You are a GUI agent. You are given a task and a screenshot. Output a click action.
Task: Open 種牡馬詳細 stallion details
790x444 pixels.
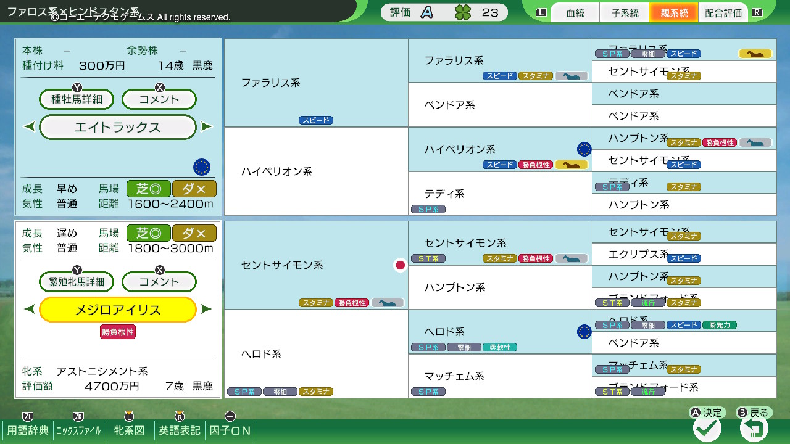[77, 99]
